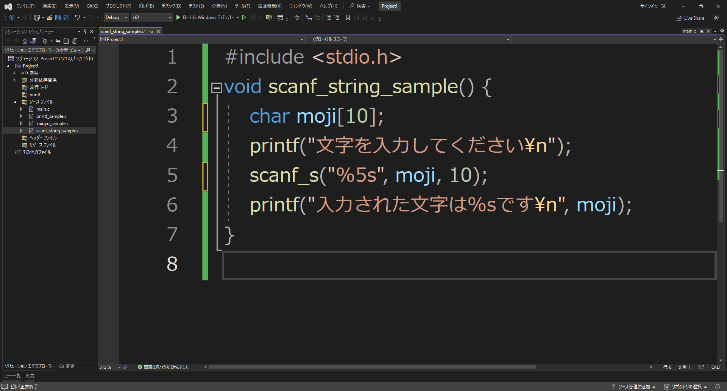Click the Live Share button

(x=690, y=18)
